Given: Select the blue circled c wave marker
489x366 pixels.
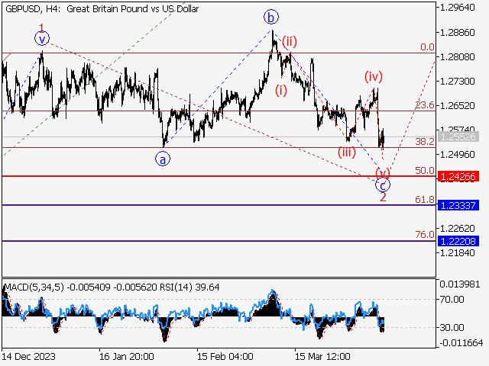Looking at the screenshot, I should [x=383, y=185].
